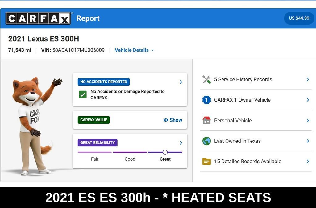The image size is (316, 208).
Task: Click 15 Detailed Records Available text
Action: 248,161
